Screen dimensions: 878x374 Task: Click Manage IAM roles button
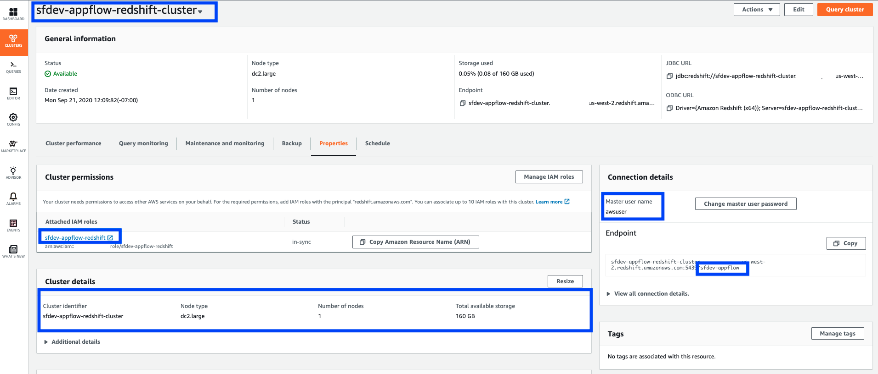tap(549, 177)
